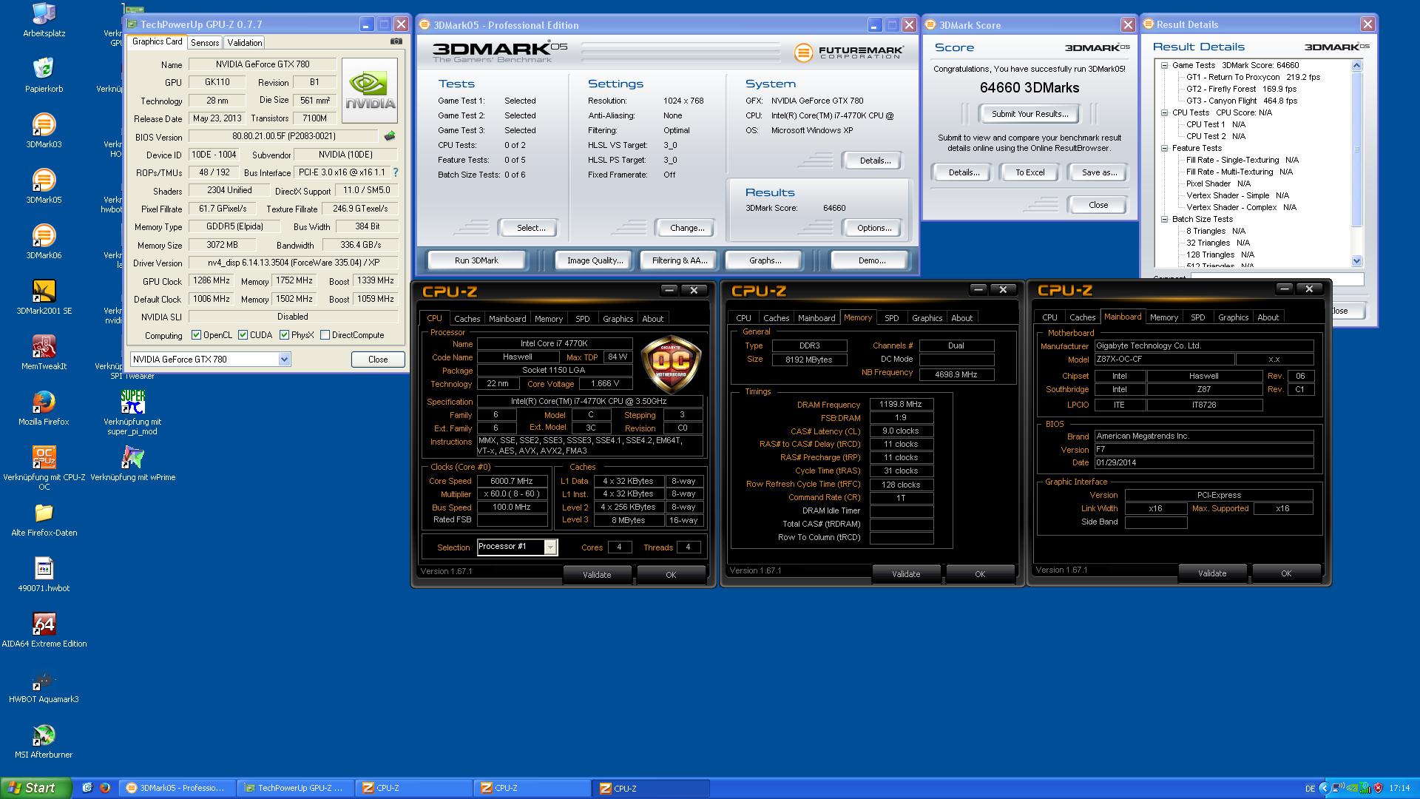Open Graphics tab in mainboard CPU-Z window
Image resolution: width=1420 pixels, height=799 pixels.
click(1234, 317)
